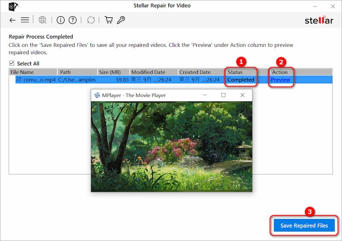Click the Preview link for the video
The image size is (342, 241).
[280, 80]
